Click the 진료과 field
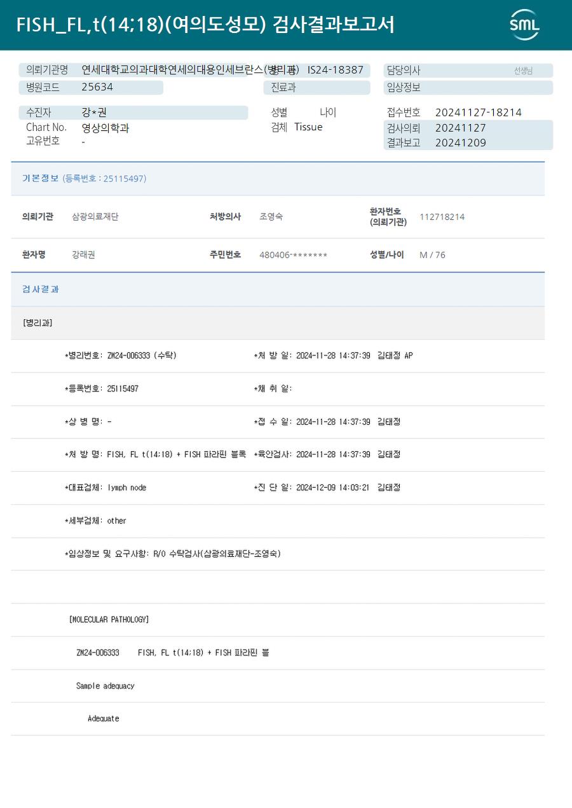572x808 pixels. click(x=317, y=87)
